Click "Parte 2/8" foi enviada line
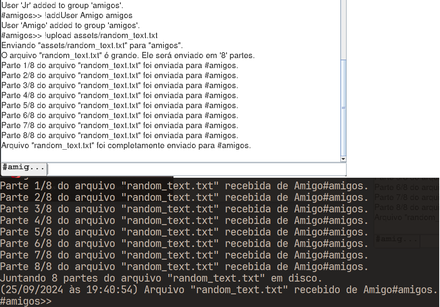Screen dimensions: 440x307 (x=120, y=75)
